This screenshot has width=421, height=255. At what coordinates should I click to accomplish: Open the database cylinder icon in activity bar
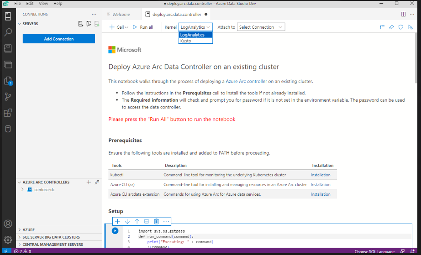pyautogui.click(x=8, y=129)
